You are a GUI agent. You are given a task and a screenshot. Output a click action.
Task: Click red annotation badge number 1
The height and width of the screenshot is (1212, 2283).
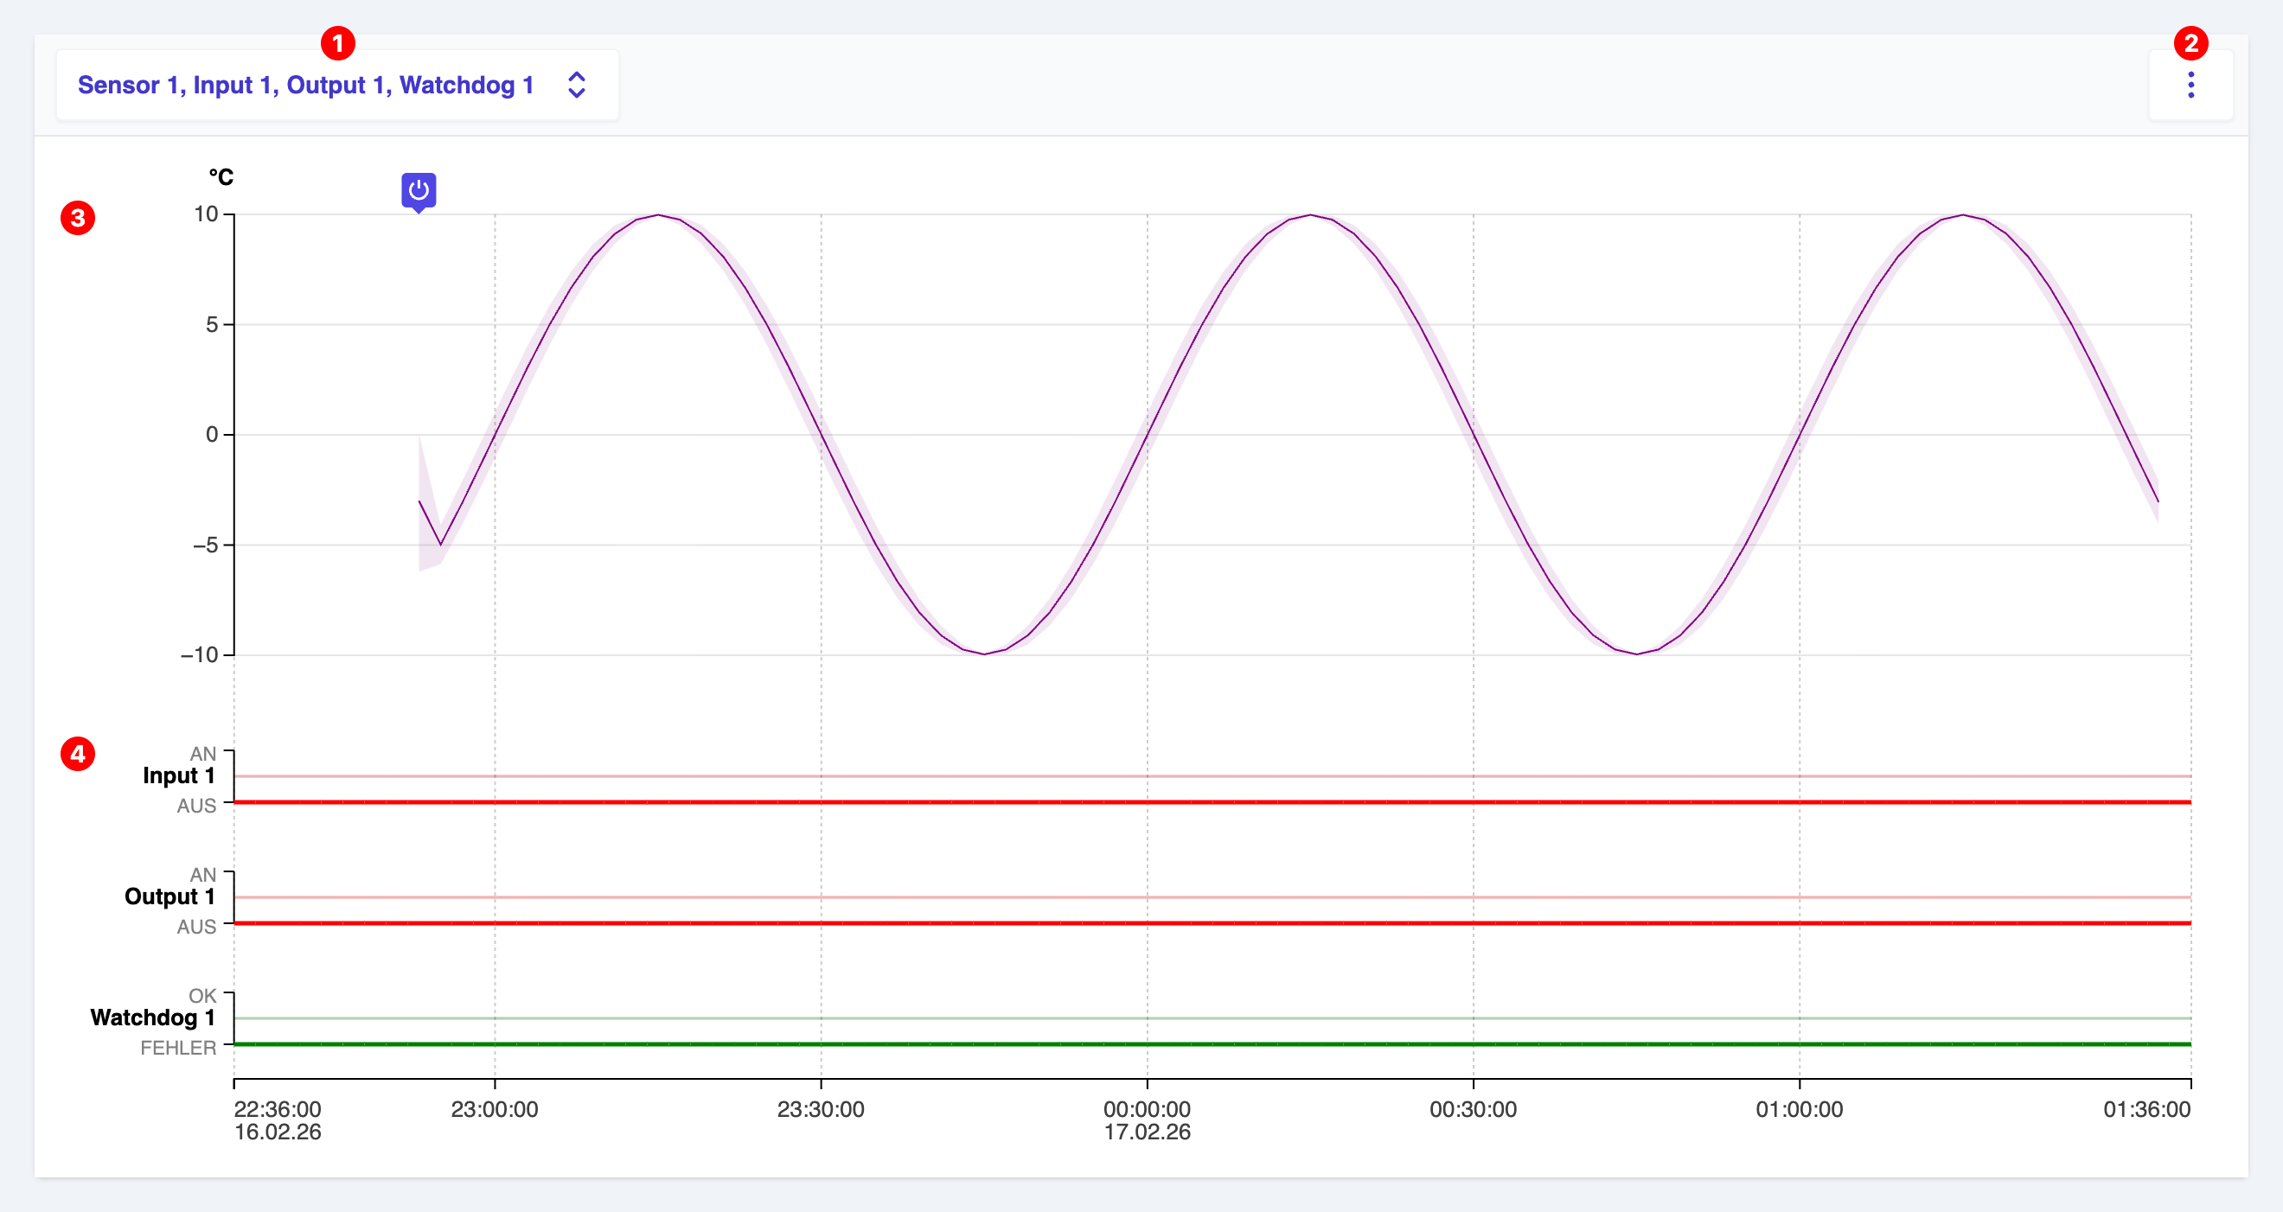(337, 43)
